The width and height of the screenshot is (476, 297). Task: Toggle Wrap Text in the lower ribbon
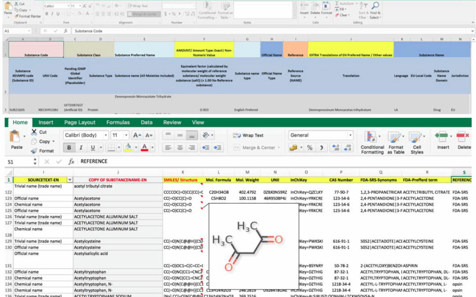pyautogui.click(x=248, y=136)
